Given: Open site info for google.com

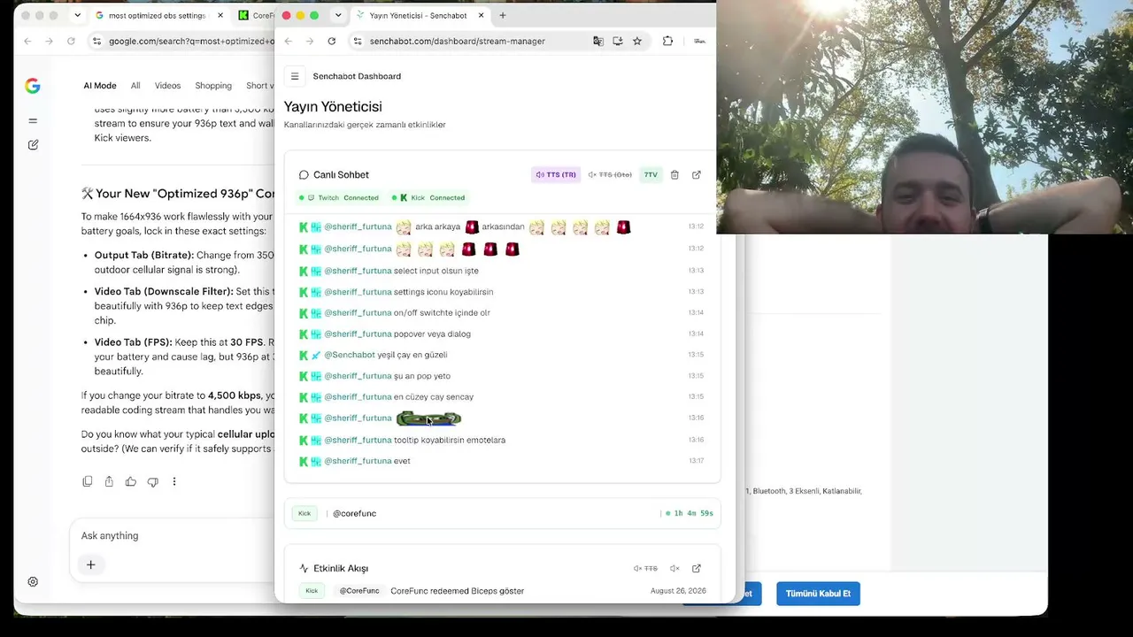Looking at the screenshot, I should 96,41.
